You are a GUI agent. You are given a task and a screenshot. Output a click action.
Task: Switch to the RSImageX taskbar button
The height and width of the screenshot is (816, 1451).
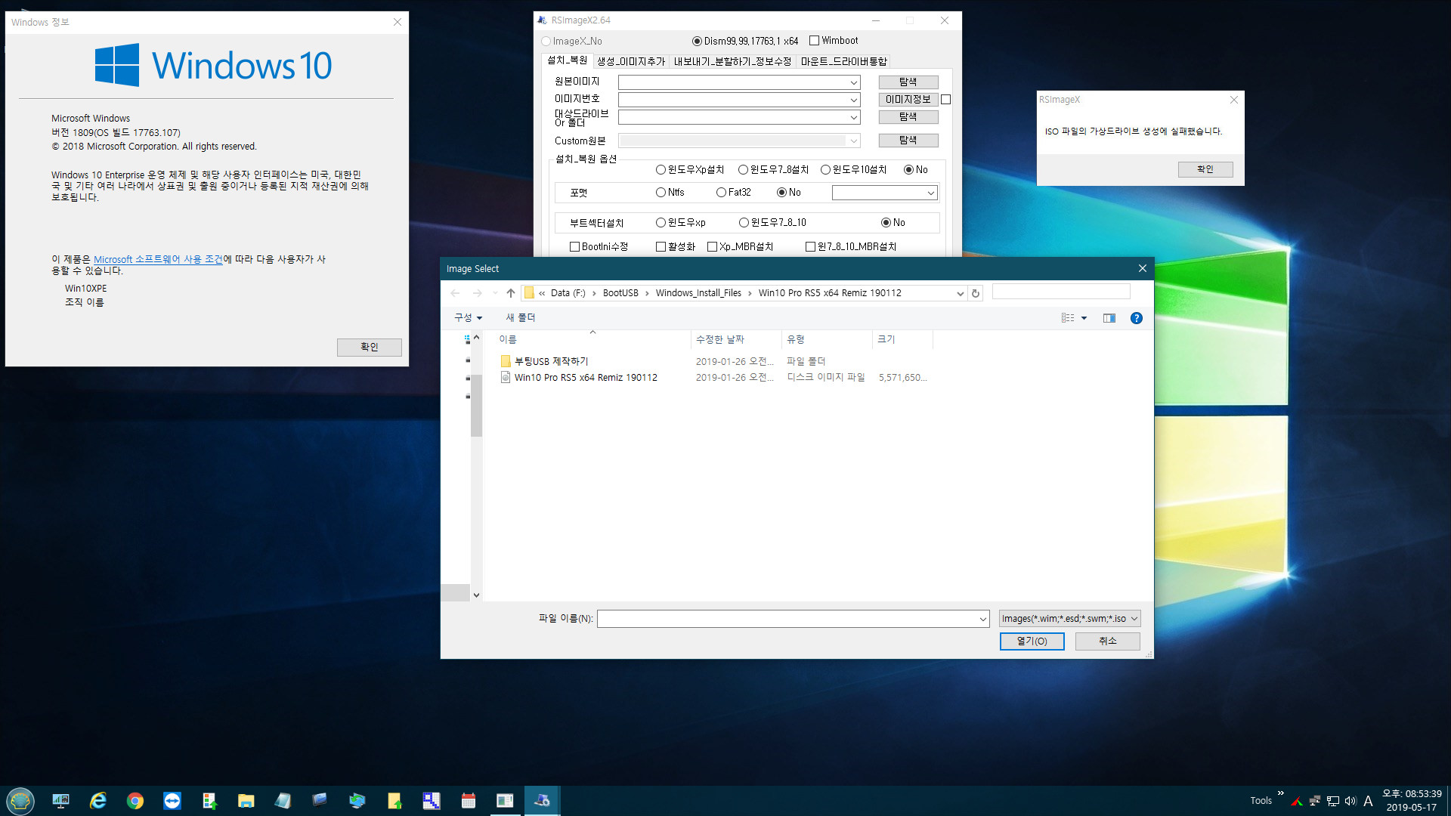coord(542,800)
